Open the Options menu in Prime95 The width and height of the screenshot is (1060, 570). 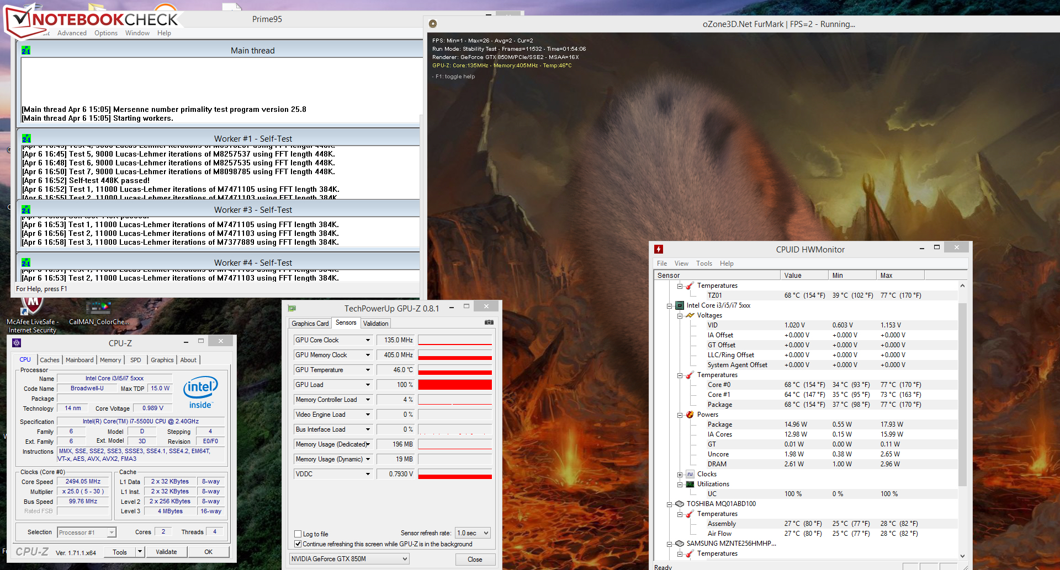click(x=106, y=33)
